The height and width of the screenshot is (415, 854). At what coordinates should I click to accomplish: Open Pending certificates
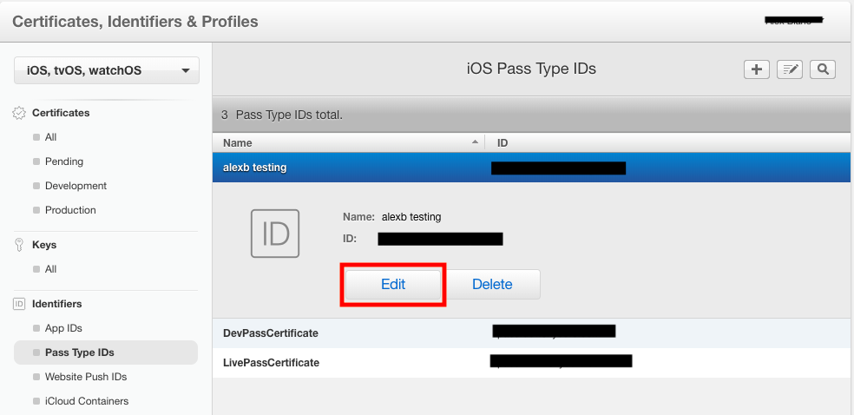pos(64,161)
